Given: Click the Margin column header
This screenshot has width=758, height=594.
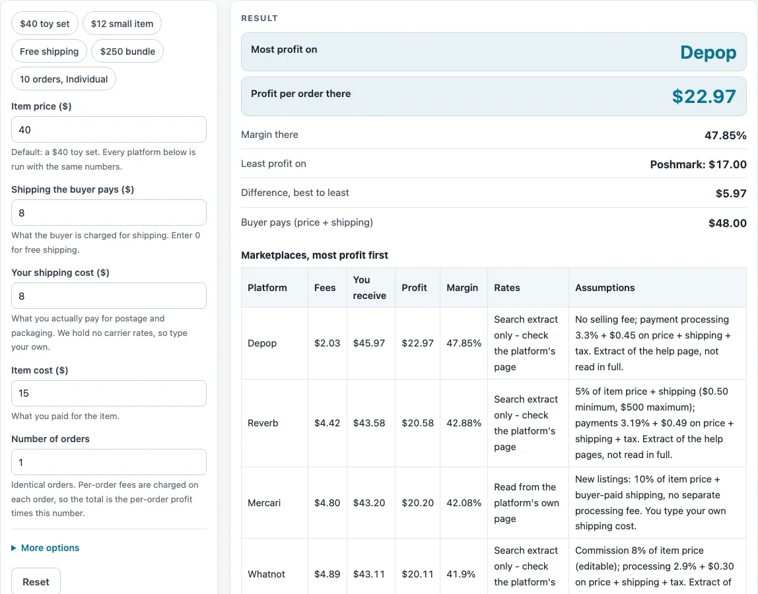Looking at the screenshot, I should click(462, 288).
